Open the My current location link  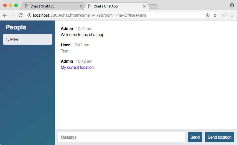point(77,67)
